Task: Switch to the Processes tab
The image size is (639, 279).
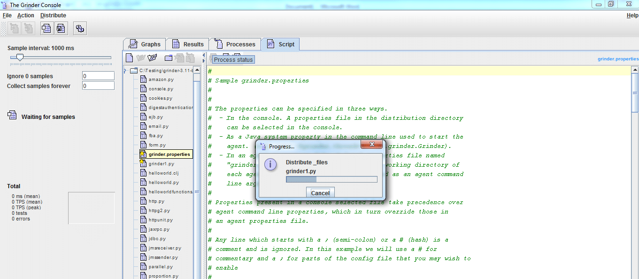Action: tap(235, 44)
